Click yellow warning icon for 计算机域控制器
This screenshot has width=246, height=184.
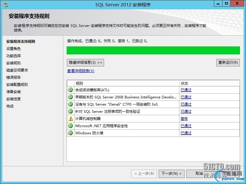(x=70, y=118)
